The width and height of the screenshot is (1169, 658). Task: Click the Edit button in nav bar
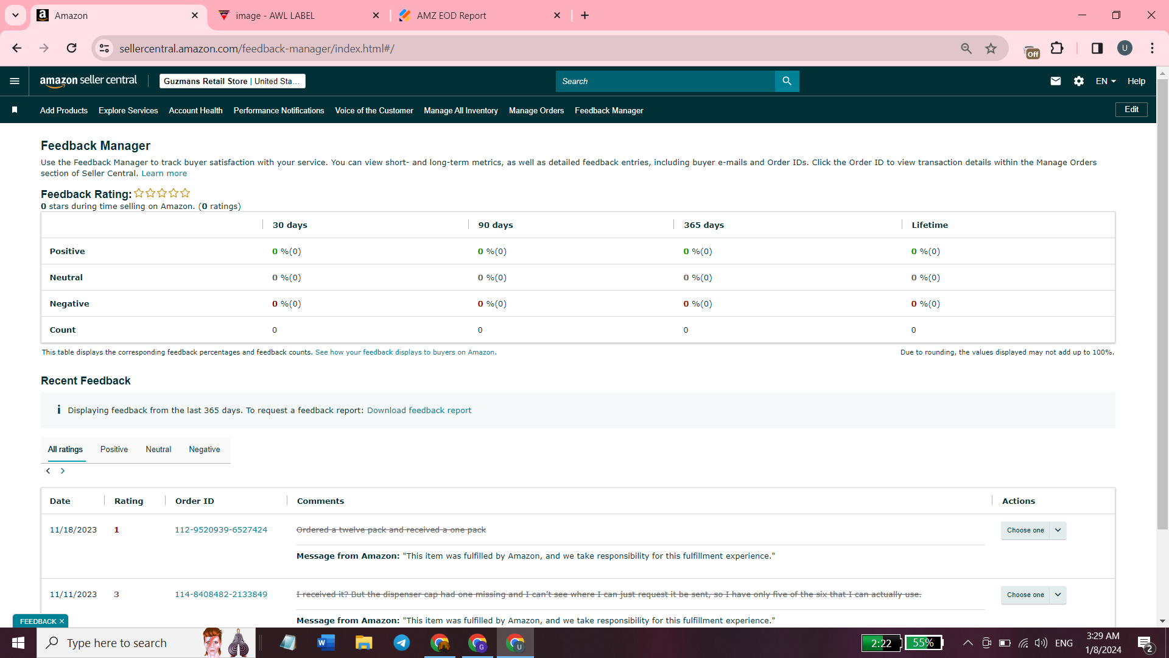pos(1131,110)
